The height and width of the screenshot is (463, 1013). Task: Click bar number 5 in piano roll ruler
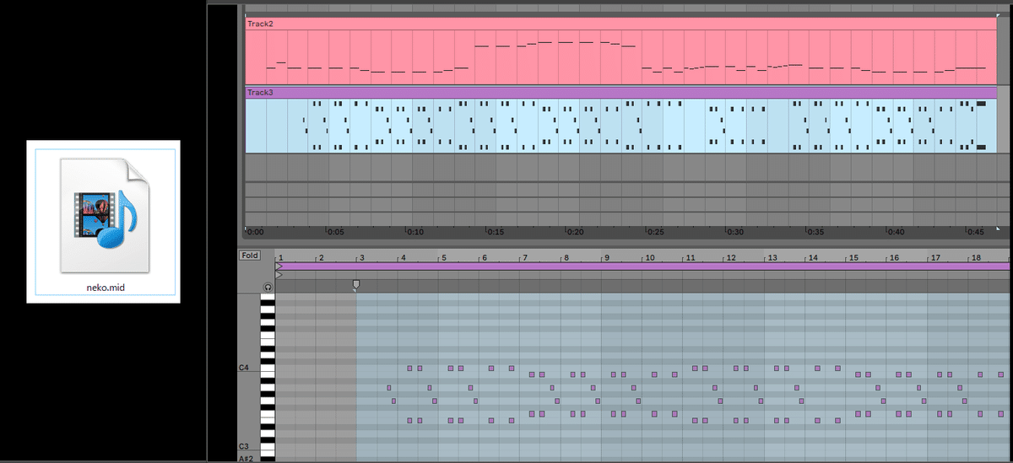[444, 256]
